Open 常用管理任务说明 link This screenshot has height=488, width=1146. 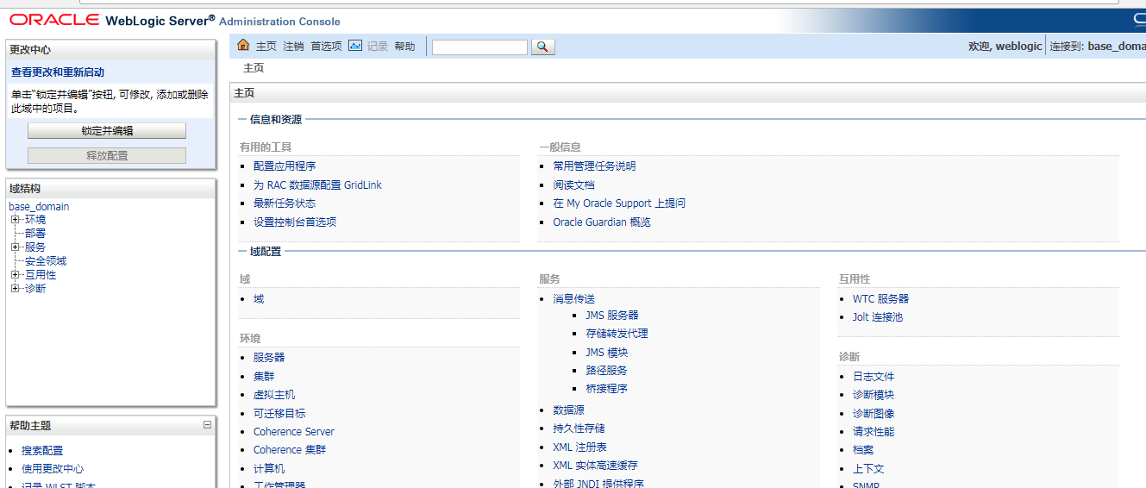(x=594, y=166)
